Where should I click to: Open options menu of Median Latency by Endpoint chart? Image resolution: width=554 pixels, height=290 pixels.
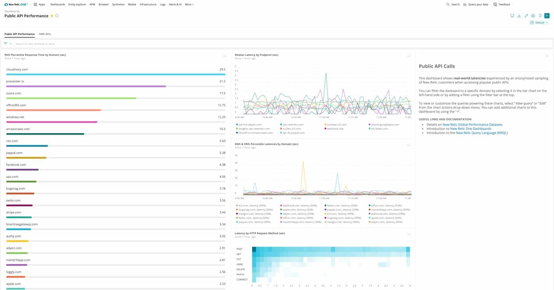(x=409, y=56)
